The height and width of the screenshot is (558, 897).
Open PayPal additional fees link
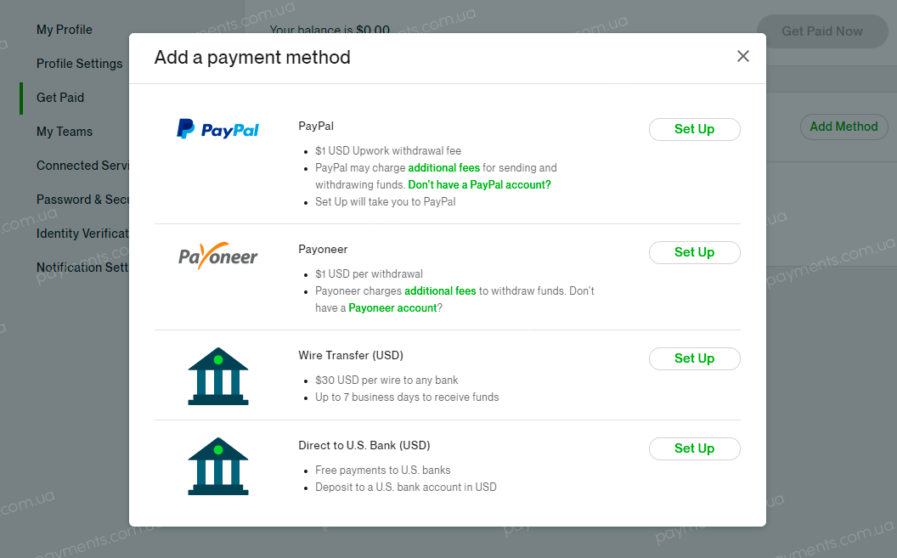(444, 167)
